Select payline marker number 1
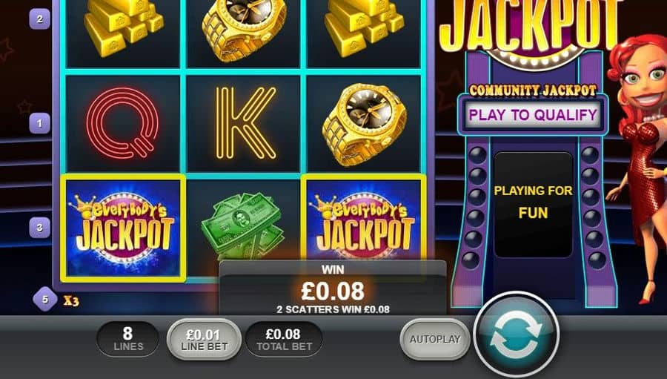This screenshot has height=379, width=667. pos(39,124)
